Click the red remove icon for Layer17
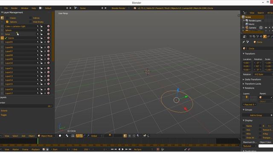Screen dimensions: 273x153 point(48,93)
